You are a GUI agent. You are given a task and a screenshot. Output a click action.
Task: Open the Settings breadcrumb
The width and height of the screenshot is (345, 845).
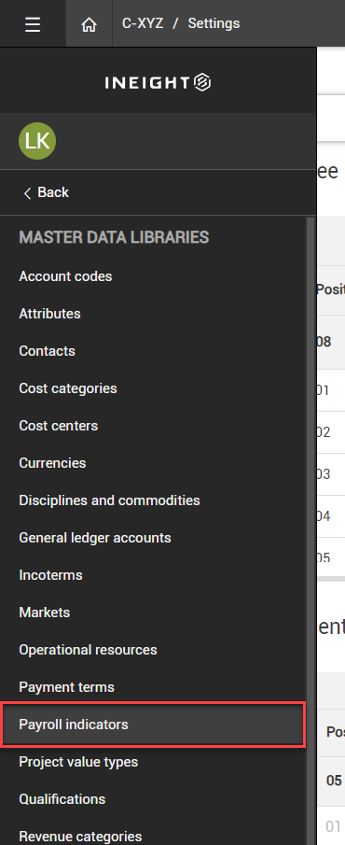[x=214, y=23]
